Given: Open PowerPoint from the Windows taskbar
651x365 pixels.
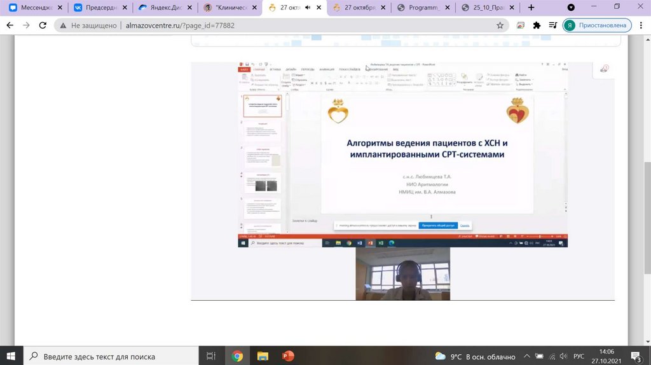Looking at the screenshot, I should [287, 357].
